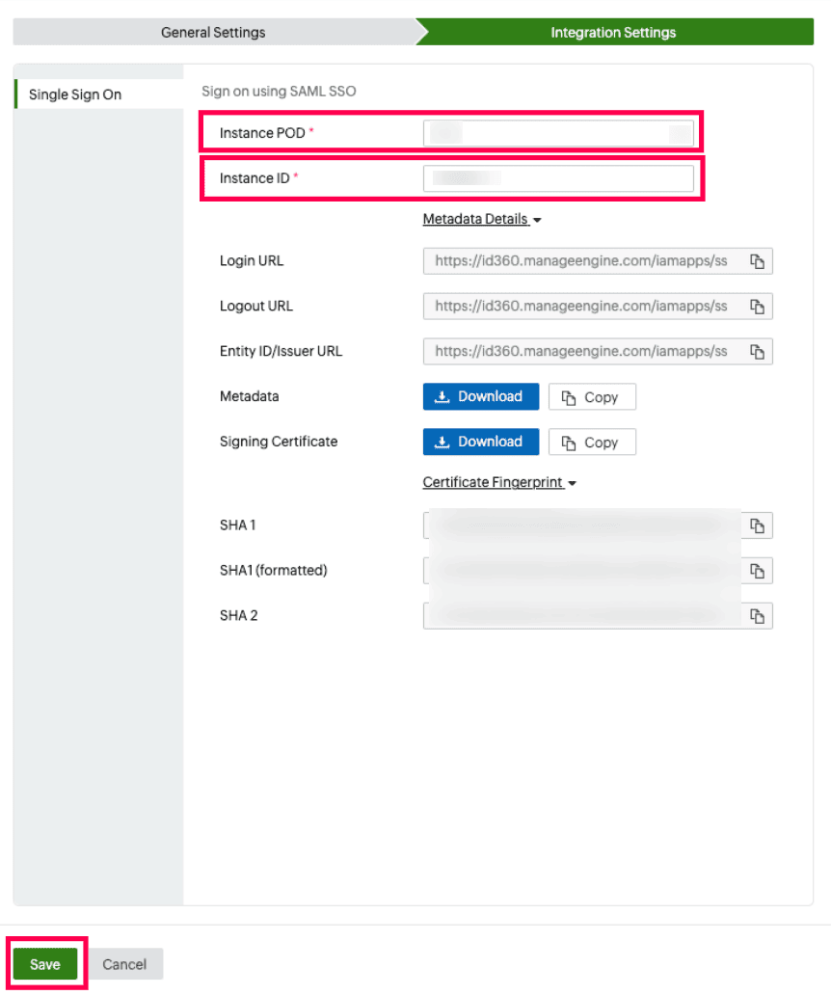Open the Integration Settings tab
831x995 pixels.
click(613, 32)
